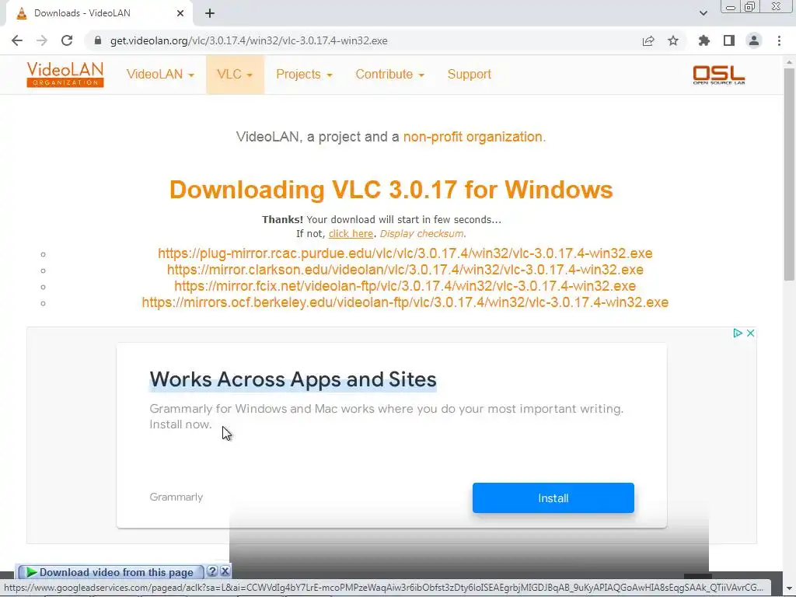Click the Grammarly advertiser name
This screenshot has height=597, width=796.
coord(176,497)
